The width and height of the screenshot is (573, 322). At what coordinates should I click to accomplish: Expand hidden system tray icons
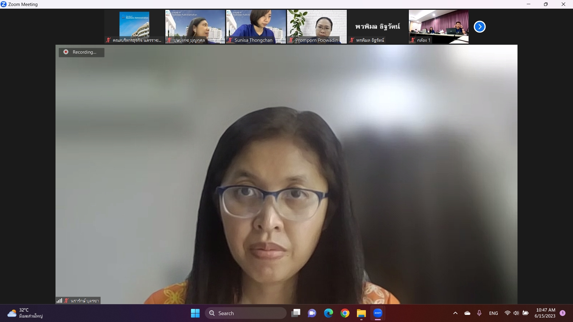pyautogui.click(x=455, y=313)
